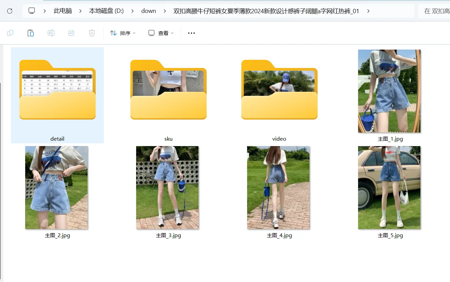Open the See more (...) toolbar menu

click(191, 33)
